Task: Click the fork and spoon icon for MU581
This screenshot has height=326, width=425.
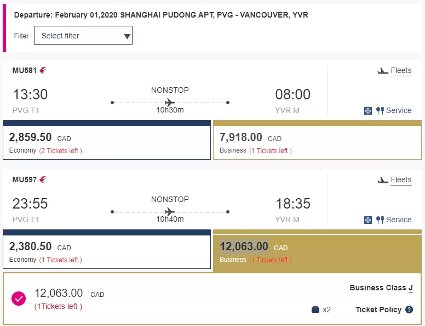Action: coord(380,110)
